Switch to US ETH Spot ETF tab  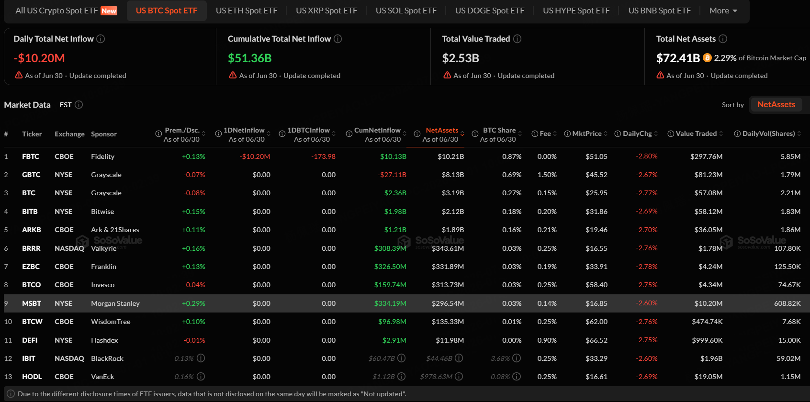point(247,11)
